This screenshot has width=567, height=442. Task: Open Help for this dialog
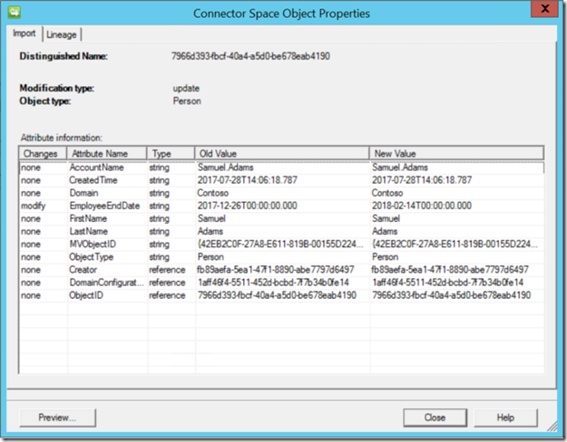coord(505,418)
